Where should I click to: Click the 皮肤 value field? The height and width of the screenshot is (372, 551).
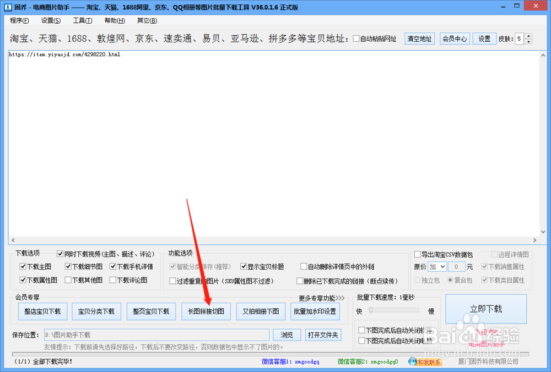[x=520, y=39]
